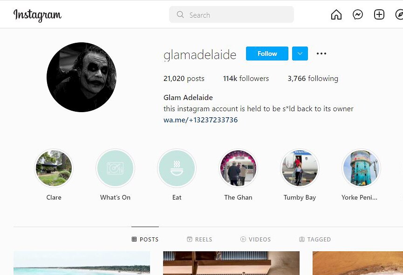Viewport: 403px width, 275px height.
Task: Open the three-dots profile options menu
Action: [x=321, y=54]
